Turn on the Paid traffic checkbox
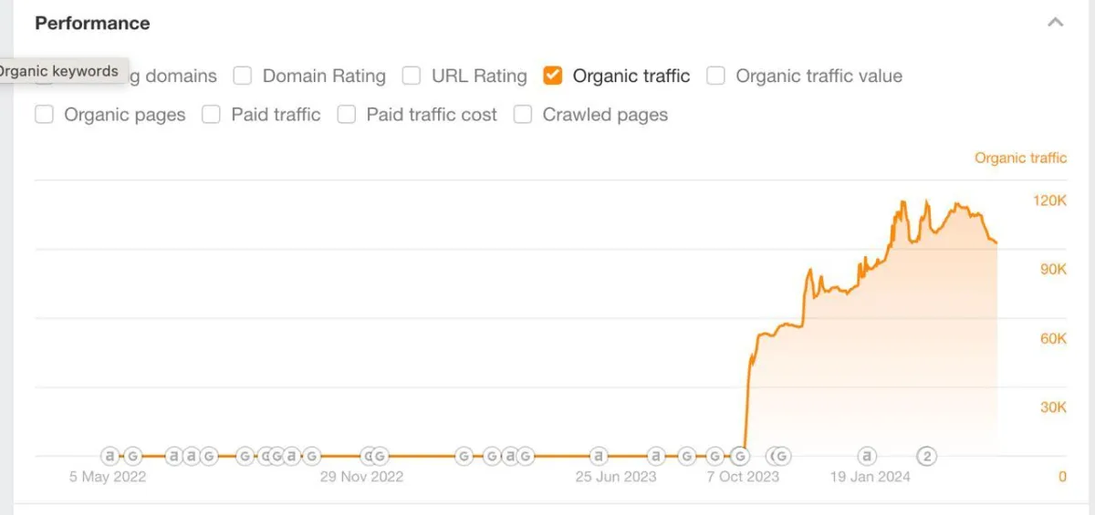The height and width of the screenshot is (515, 1095). coord(211,115)
